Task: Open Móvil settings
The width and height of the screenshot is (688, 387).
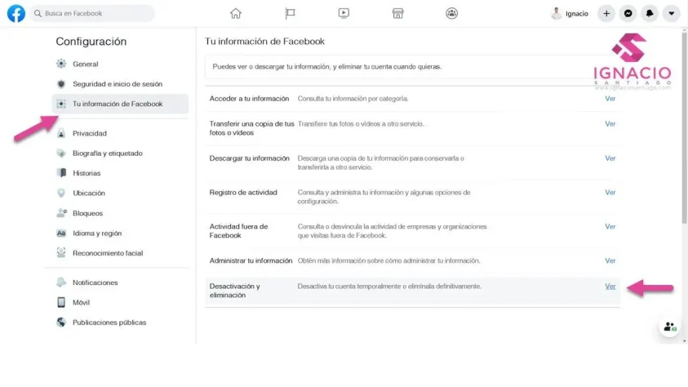Action: pos(81,302)
